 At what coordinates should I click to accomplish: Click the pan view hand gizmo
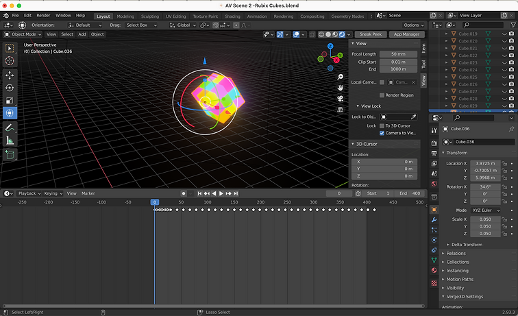coord(341,88)
